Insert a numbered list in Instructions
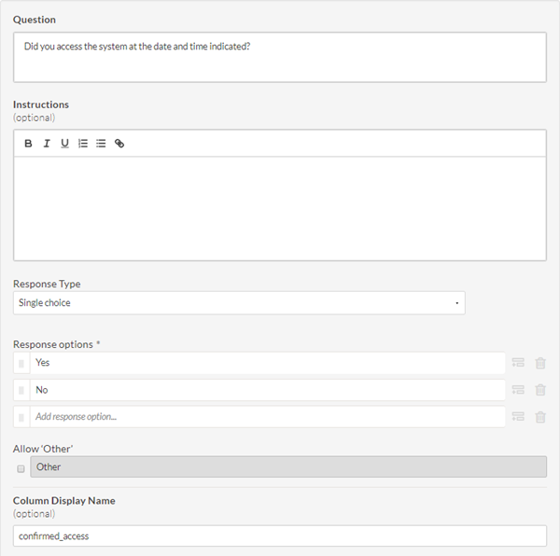 click(x=83, y=144)
